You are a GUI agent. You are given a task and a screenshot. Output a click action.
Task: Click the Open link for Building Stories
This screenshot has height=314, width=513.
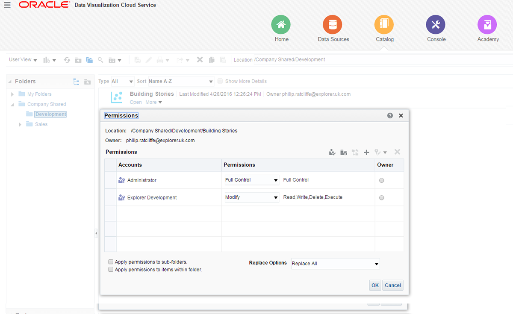[136, 102]
